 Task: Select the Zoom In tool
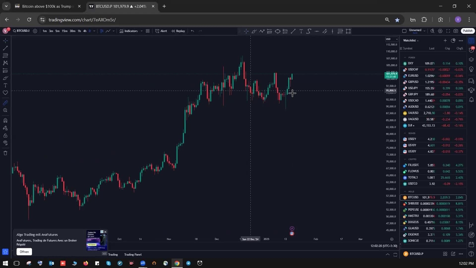(5, 110)
